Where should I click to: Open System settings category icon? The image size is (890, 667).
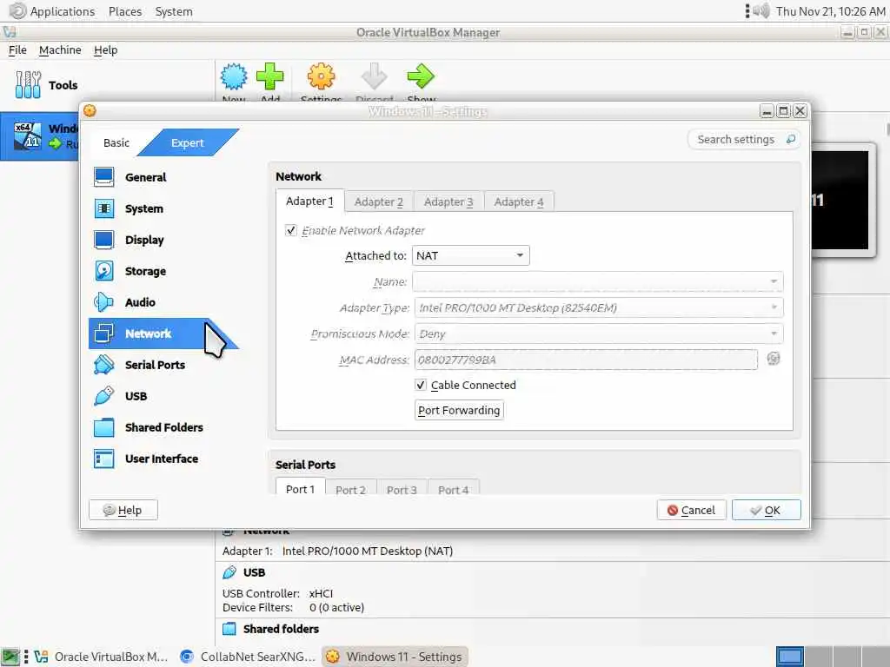point(104,208)
